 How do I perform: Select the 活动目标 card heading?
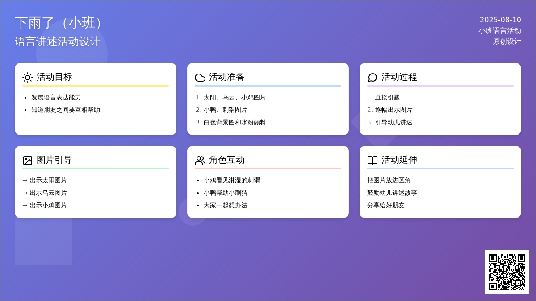pos(54,77)
